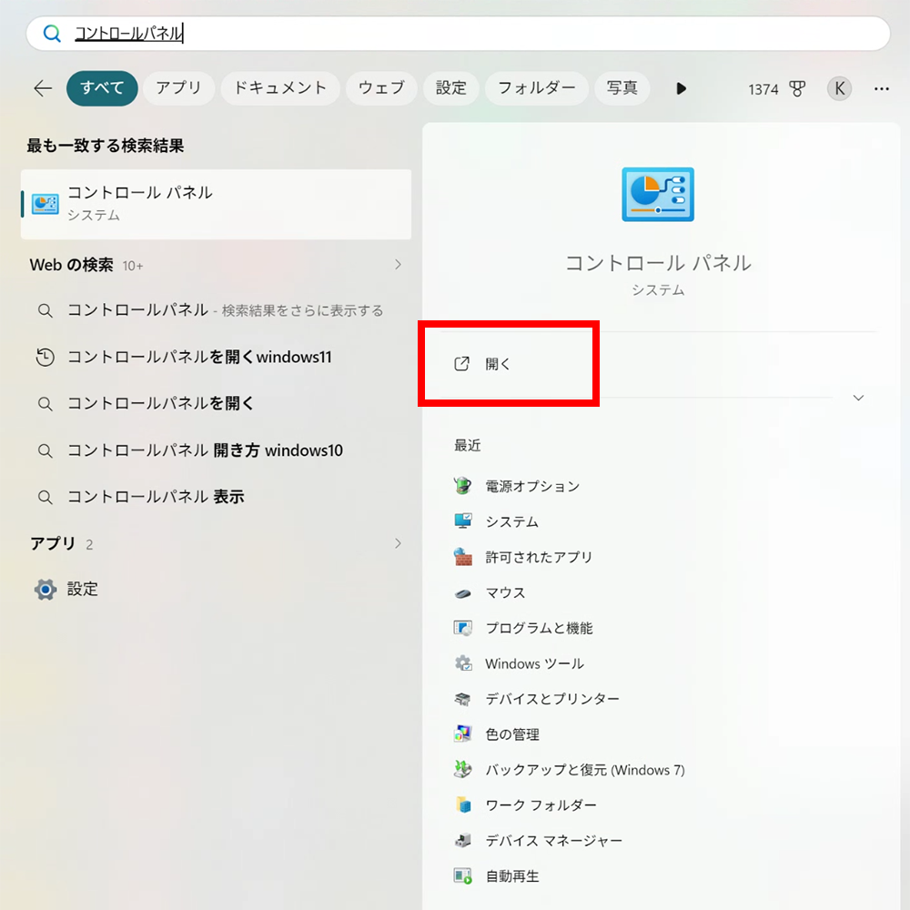Click the 1374 rewards points count
Viewport: 910px width, 910px height.
[x=763, y=89]
